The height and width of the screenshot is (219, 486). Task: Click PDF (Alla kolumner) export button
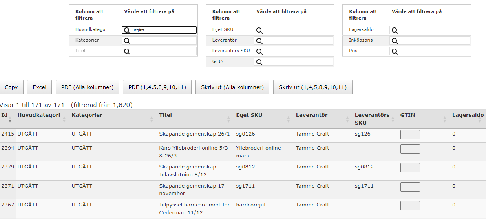[x=88, y=87]
